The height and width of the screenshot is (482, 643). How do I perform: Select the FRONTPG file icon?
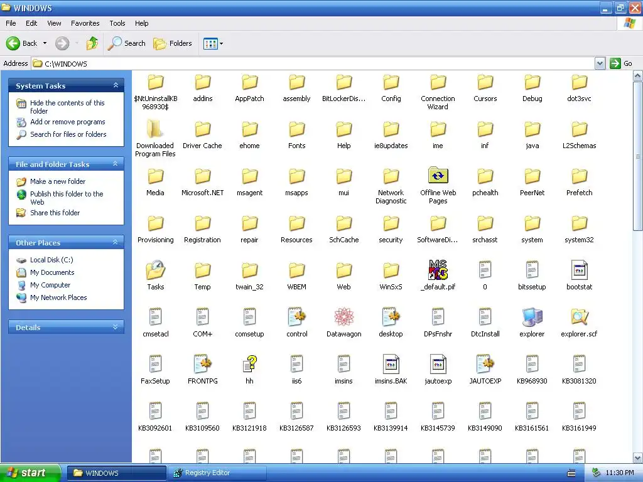point(202,363)
